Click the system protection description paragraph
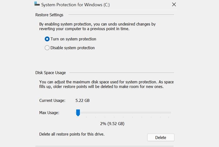 point(97,26)
